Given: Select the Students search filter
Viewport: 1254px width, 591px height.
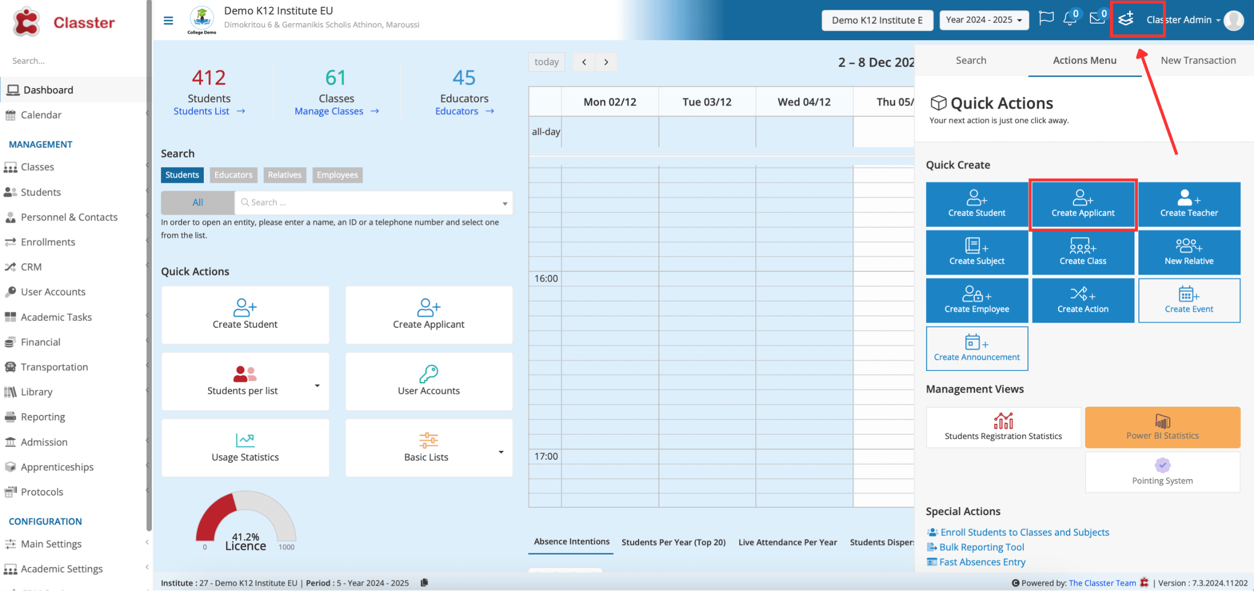Looking at the screenshot, I should click(x=182, y=175).
